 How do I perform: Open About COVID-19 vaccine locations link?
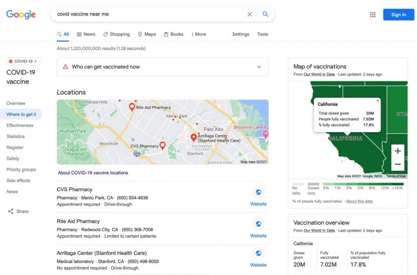coord(92,173)
